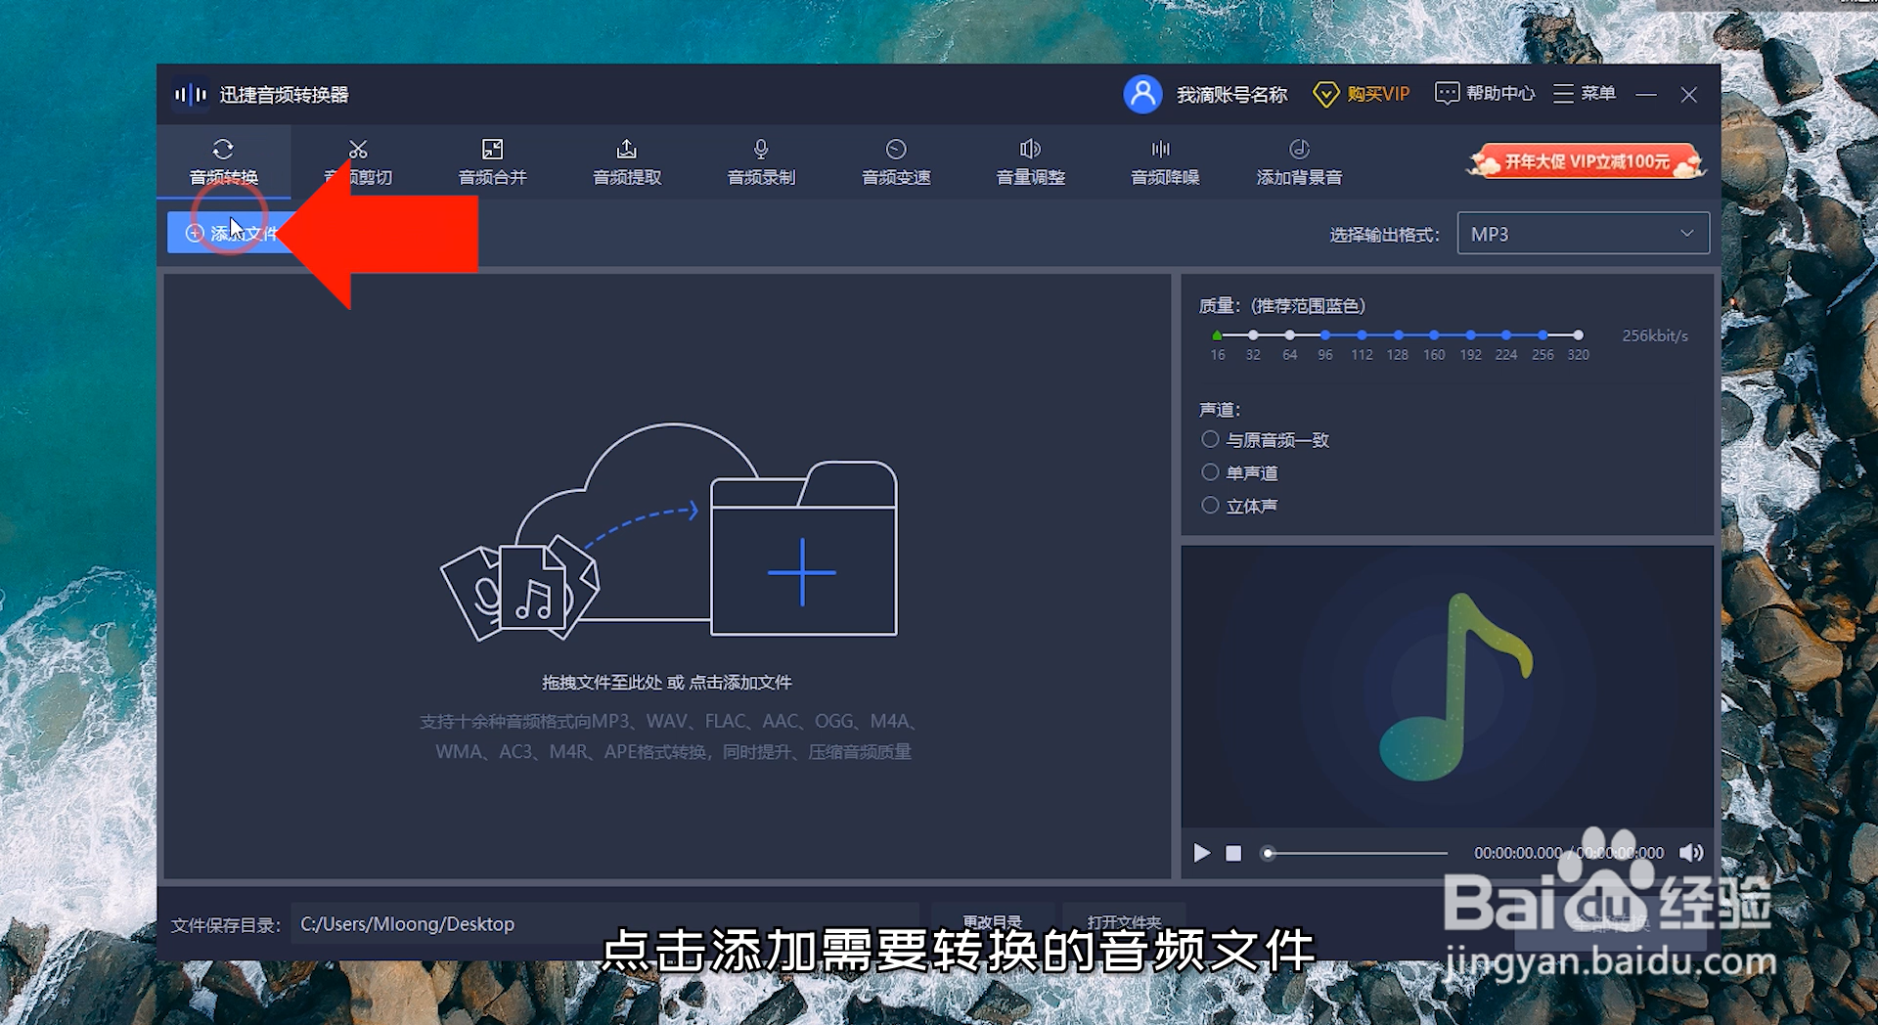Click the stop button in preview player
Viewport: 1878px width, 1025px height.
tap(1233, 853)
